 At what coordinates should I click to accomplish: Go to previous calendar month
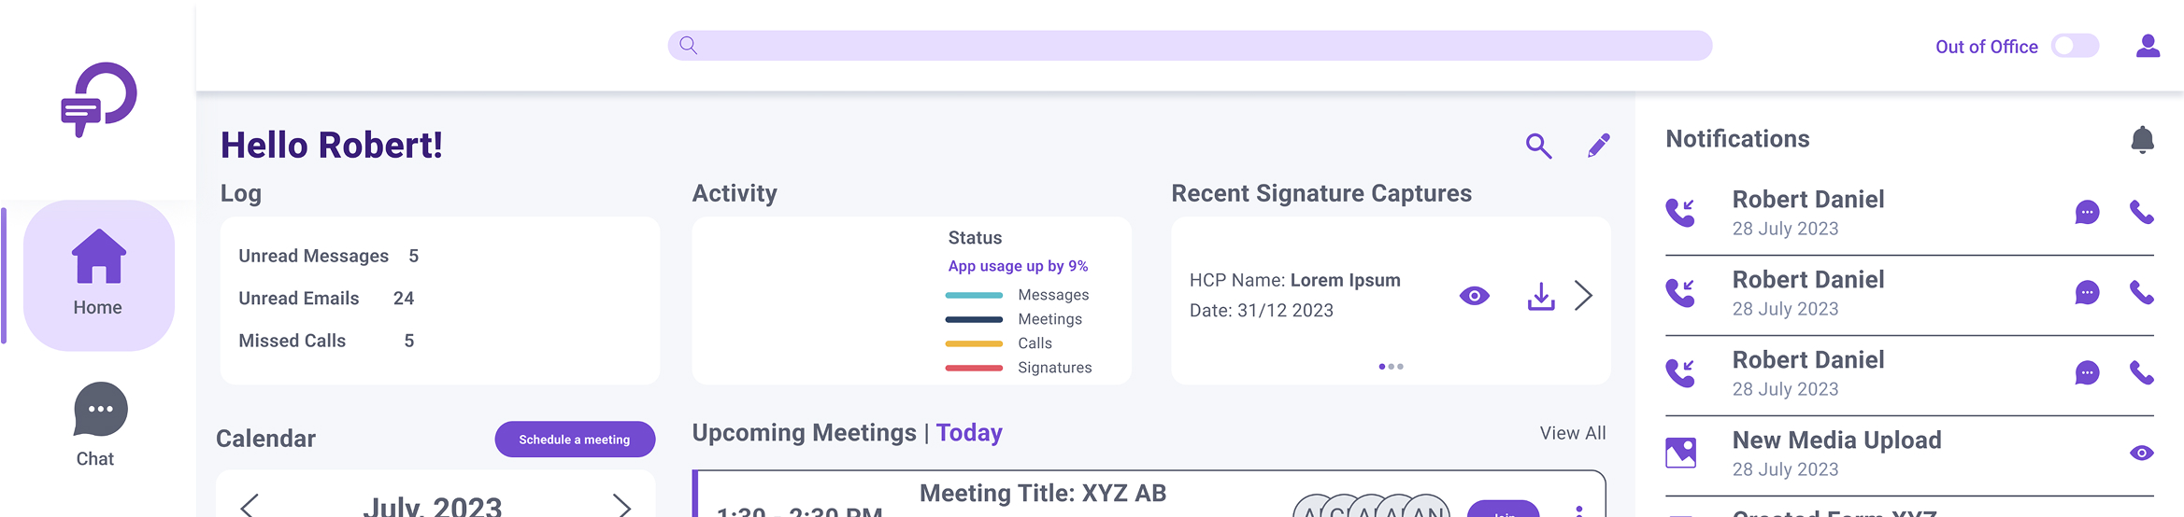coord(249,506)
